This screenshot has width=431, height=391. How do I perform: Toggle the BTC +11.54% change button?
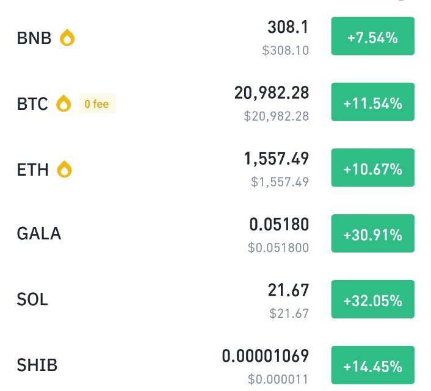pyautogui.click(x=373, y=102)
